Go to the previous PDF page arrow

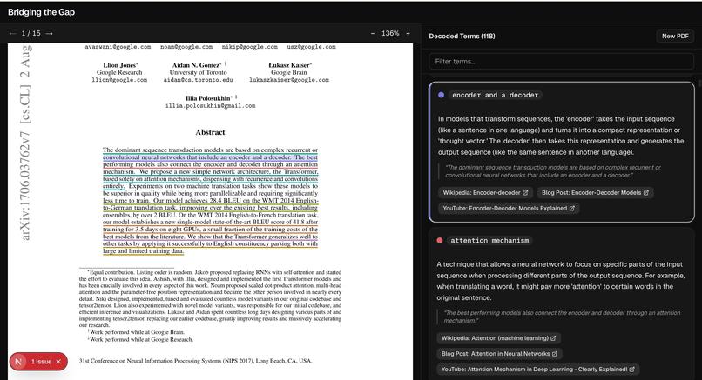pos(12,34)
